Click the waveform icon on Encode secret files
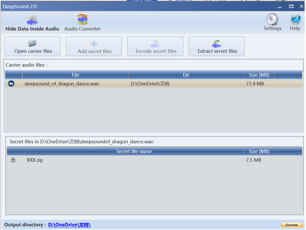The height and width of the screenshot is (230, 306). [x=155, y=44]
